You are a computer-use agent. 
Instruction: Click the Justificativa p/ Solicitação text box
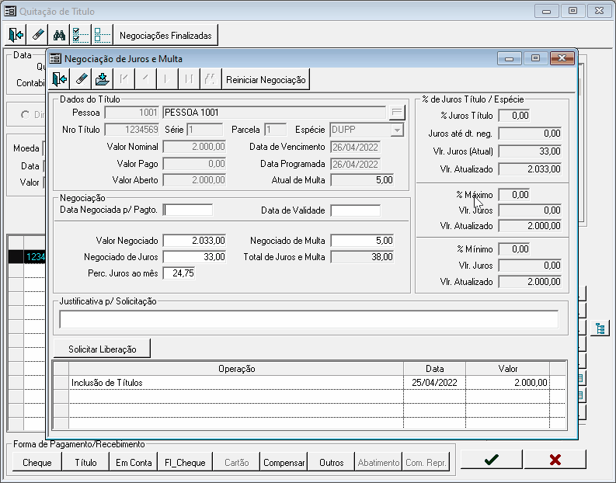pyautogui.click(x=308, y=319)
